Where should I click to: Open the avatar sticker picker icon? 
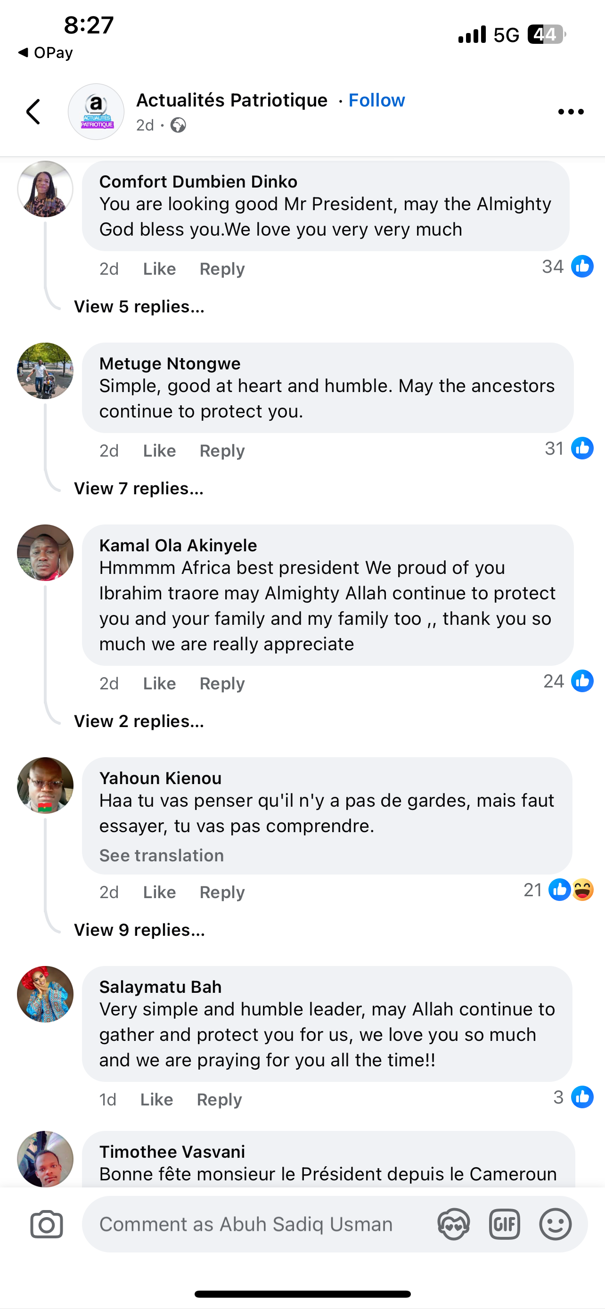pos(453,1224)
